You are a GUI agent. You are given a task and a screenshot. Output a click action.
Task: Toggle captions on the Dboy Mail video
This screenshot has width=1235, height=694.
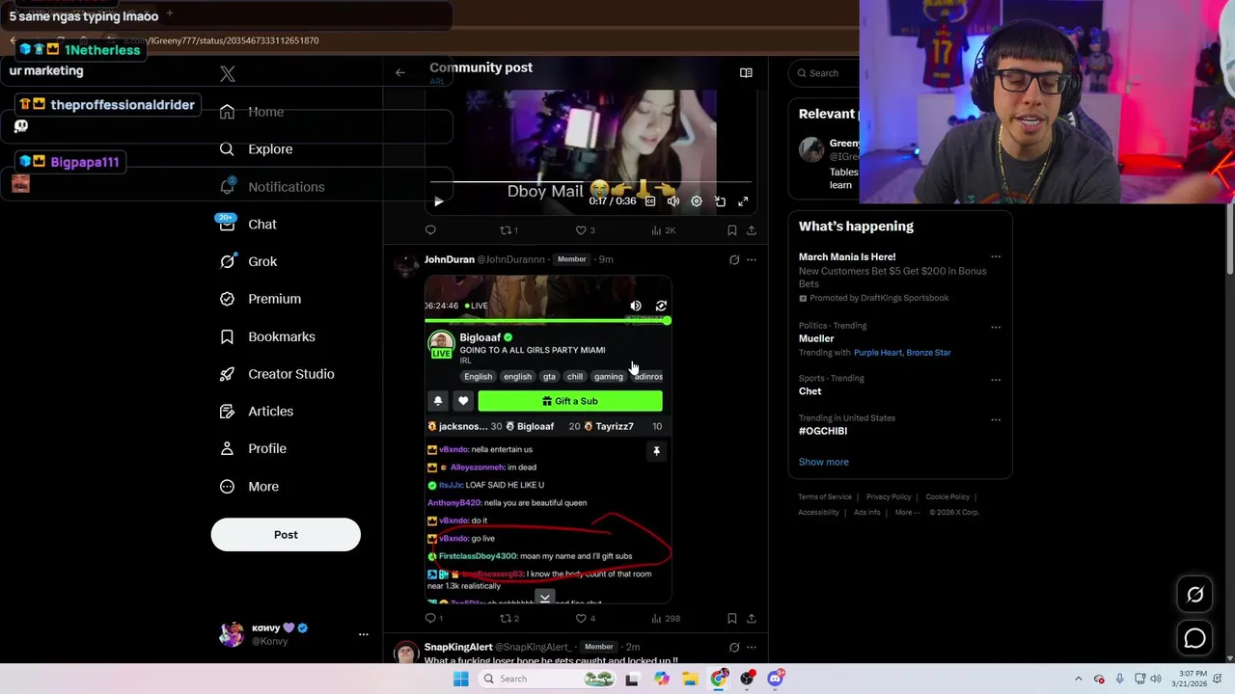(650, 201)
